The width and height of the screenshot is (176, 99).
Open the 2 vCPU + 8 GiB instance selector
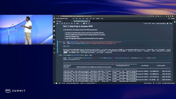coord(147,24)
